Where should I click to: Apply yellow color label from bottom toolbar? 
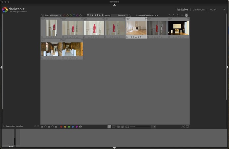65,127
